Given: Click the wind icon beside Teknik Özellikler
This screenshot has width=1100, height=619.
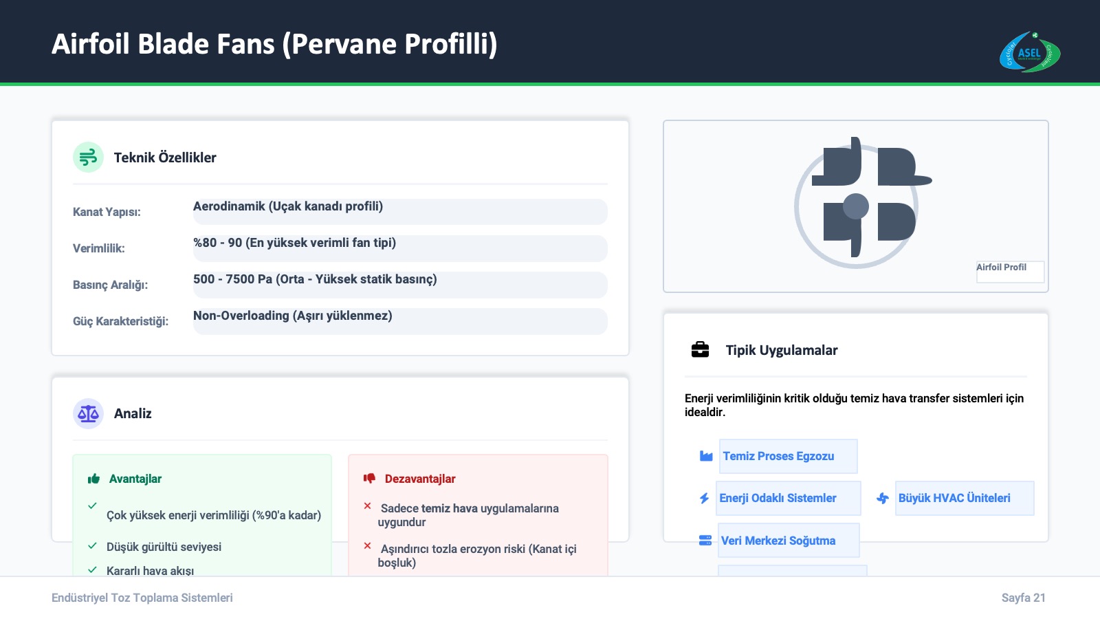Looking at the screenshot, I should (88, 158).
